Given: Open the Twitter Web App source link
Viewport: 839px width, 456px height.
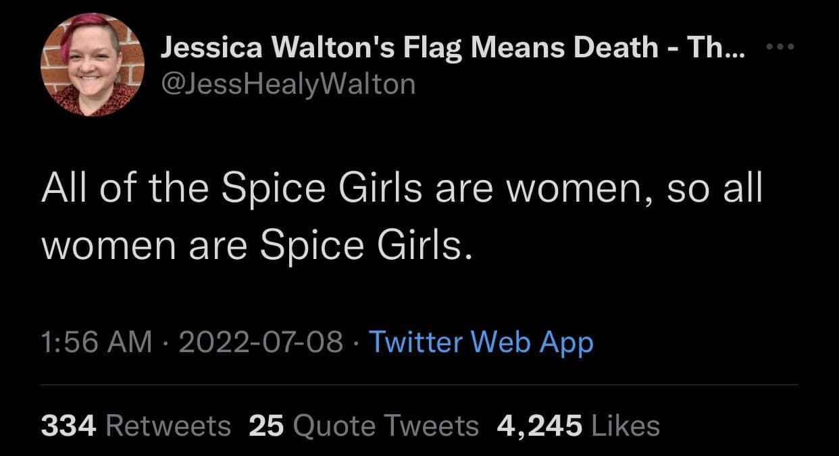Looking at the screenshot, I should [480, 342].
